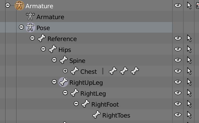The height and width of the screenshot is (123, 199).
Task: Click the orange Armature object icon
Action: pyautogui.click(x=19, y=6)
